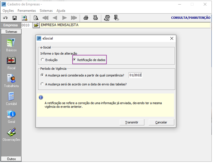213x163 pixels.
Task: Click the save diskette toolbar icon
Action: pyautogui.click(x=15, y=18)
